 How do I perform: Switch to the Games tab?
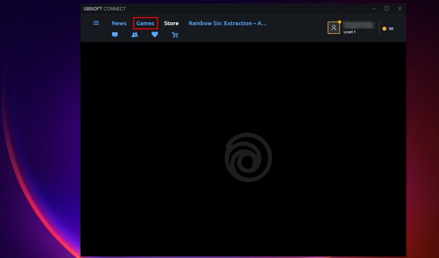[x=145, y=23]
